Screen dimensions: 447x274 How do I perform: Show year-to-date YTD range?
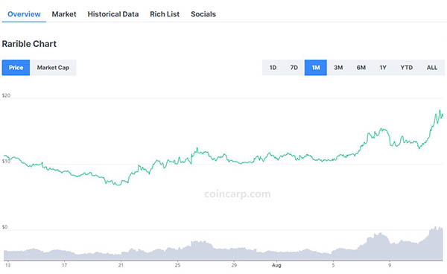406,68
